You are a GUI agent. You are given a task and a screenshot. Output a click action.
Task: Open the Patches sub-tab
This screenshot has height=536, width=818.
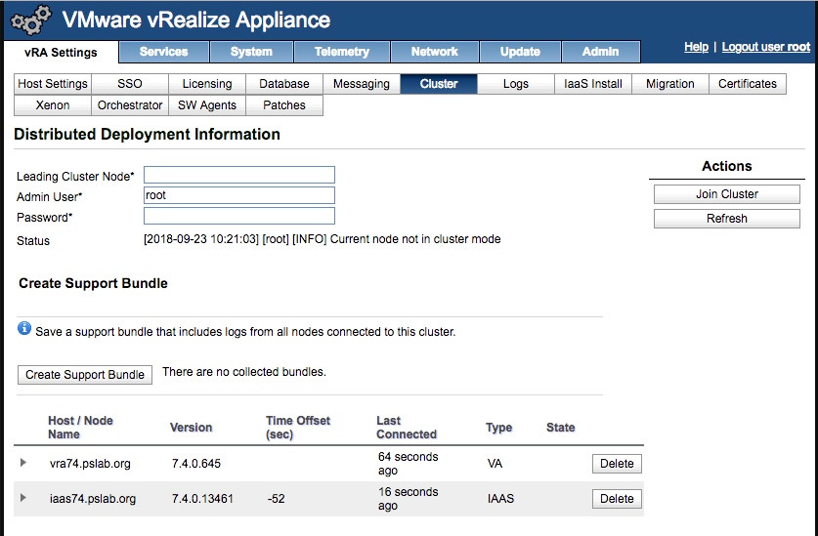[284, 105]
